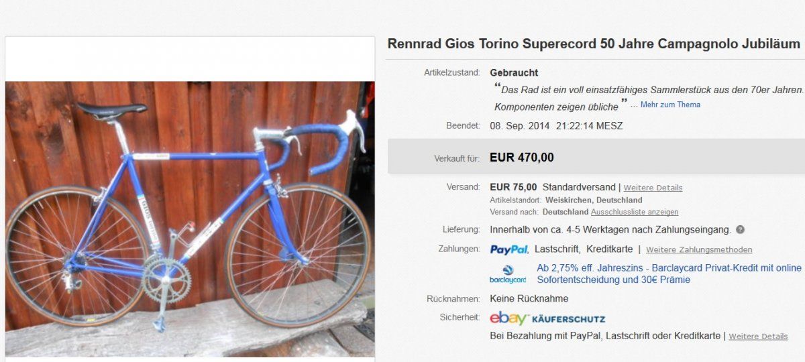Click "Kreditkarte" in the Zahlungen row
This screenshot has height=362, width=805.
pos(609,249)
